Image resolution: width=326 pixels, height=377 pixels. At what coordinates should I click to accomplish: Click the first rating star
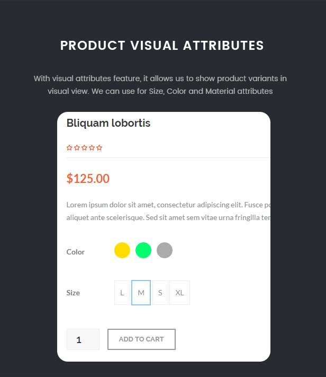[x=69, y=147]
